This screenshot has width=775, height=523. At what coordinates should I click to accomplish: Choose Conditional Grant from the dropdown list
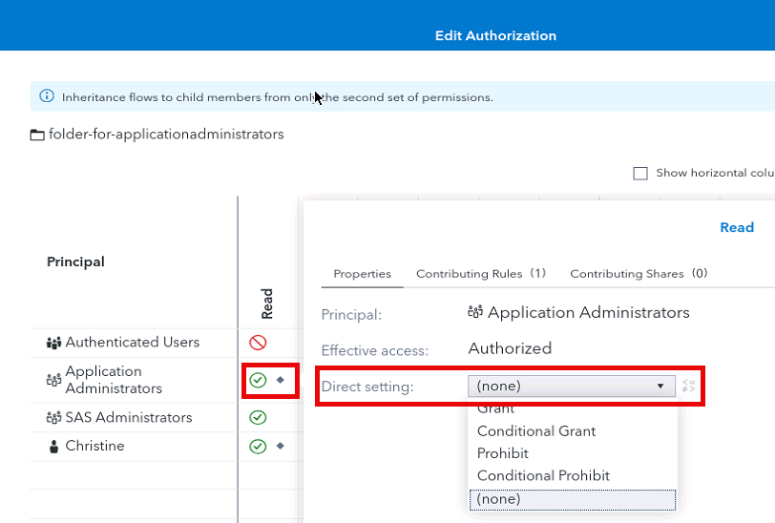(536, 431)
